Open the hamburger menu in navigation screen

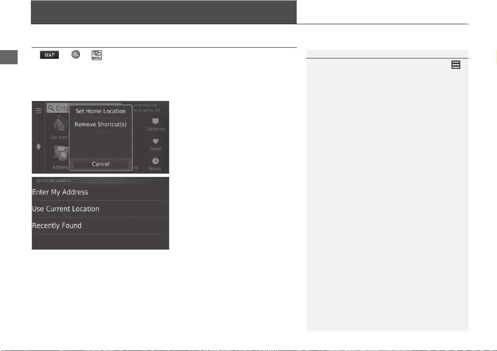(38, 111)
